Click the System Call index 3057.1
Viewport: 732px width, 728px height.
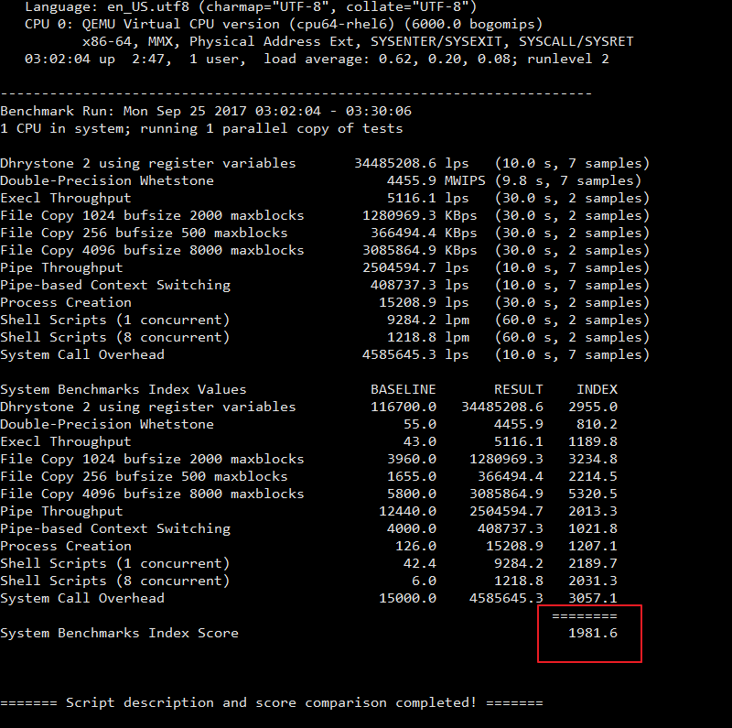[593, 598]
